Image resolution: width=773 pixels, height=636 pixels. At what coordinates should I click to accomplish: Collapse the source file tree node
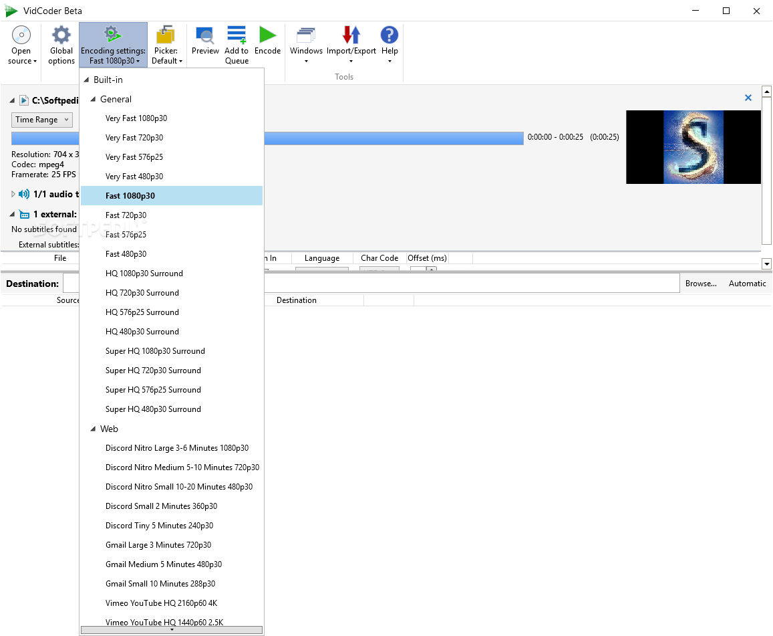coord(12,100)
